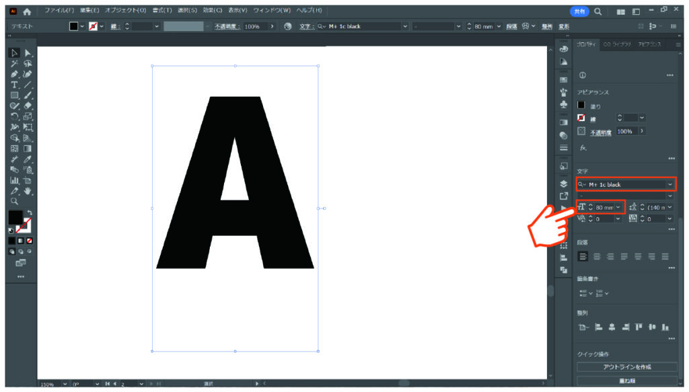Open the canvas rotation angle dropdown
This screenshot has width=689, height=392.
(97, 384)
